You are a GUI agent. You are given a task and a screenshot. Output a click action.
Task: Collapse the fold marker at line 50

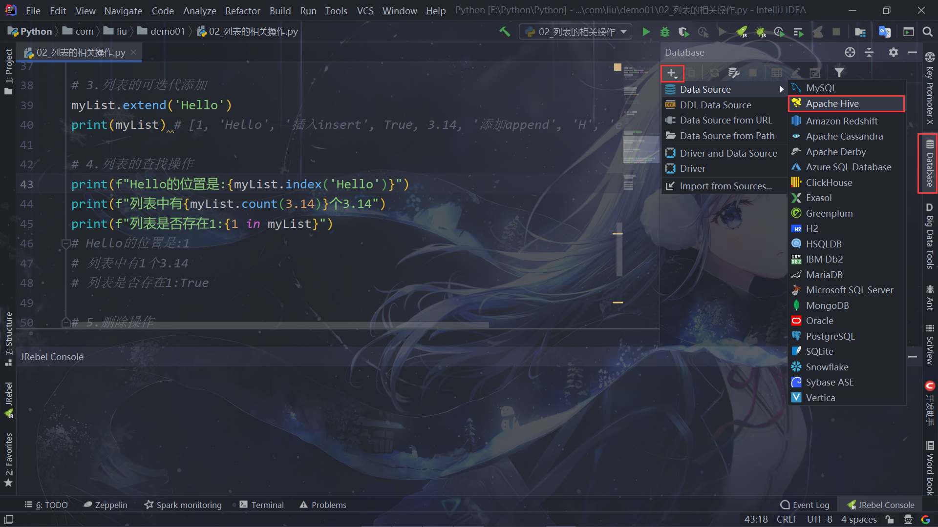click(x=66, y=322)
